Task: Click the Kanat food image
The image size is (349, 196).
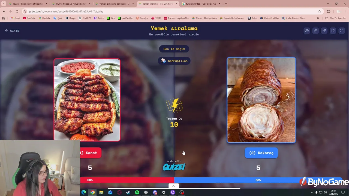Action: point(87,100)
